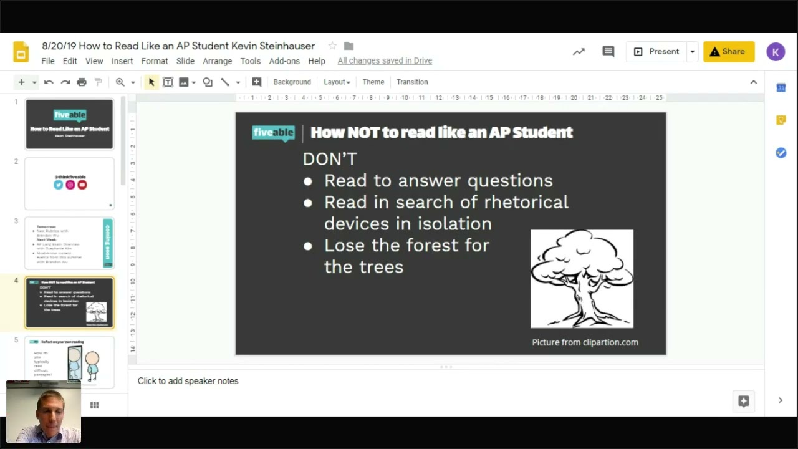Open the Format menu
798x449 pixels.
click(x=155, y=61)
